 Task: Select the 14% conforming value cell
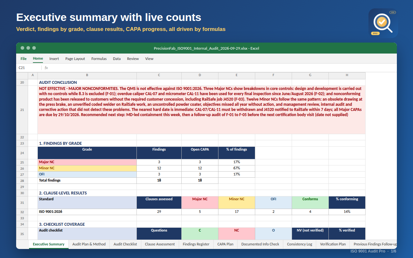(347, 212)
